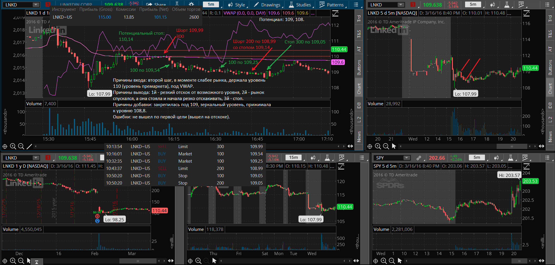This screenshot has height=265, width=555.
Task: Toggle the price scale icon in LNKD 1m chart
Action: [x=335, y=13]
